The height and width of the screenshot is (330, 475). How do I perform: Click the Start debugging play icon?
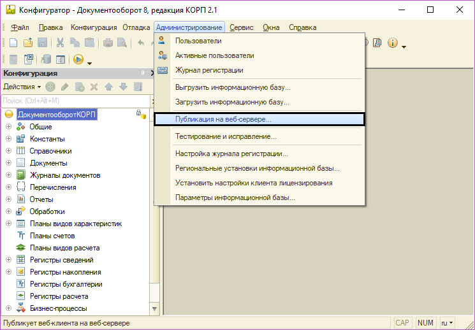point(78,60)
